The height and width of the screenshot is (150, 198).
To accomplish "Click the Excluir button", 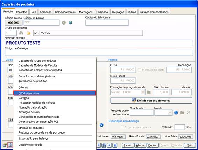I will click(153, 145).
